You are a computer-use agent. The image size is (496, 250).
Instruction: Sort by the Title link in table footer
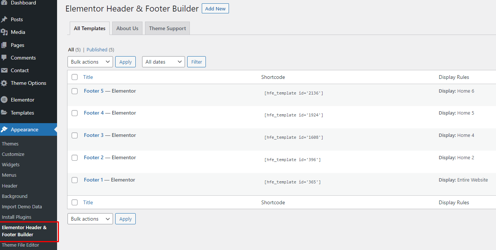tap(88, 202)
